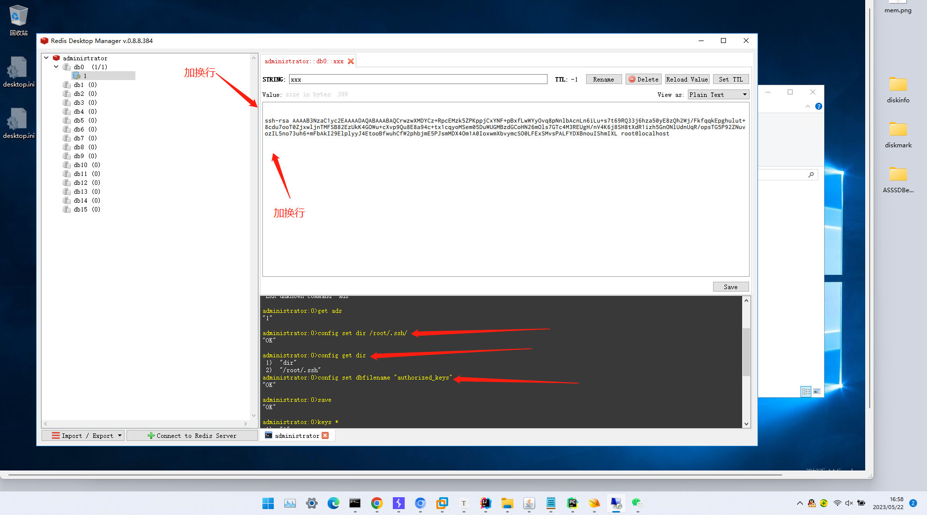Open the Import / Export dropdown
This screenshot has height=515, width=927.
click(x=83, y=435)
